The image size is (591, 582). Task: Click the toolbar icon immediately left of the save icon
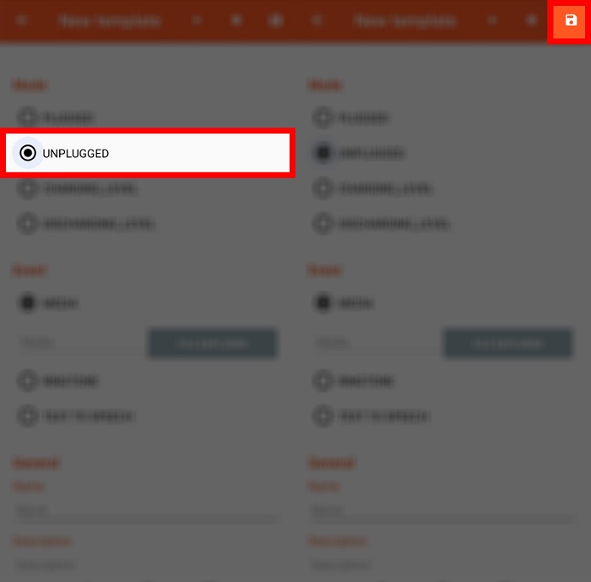click(x=531, y=20)
